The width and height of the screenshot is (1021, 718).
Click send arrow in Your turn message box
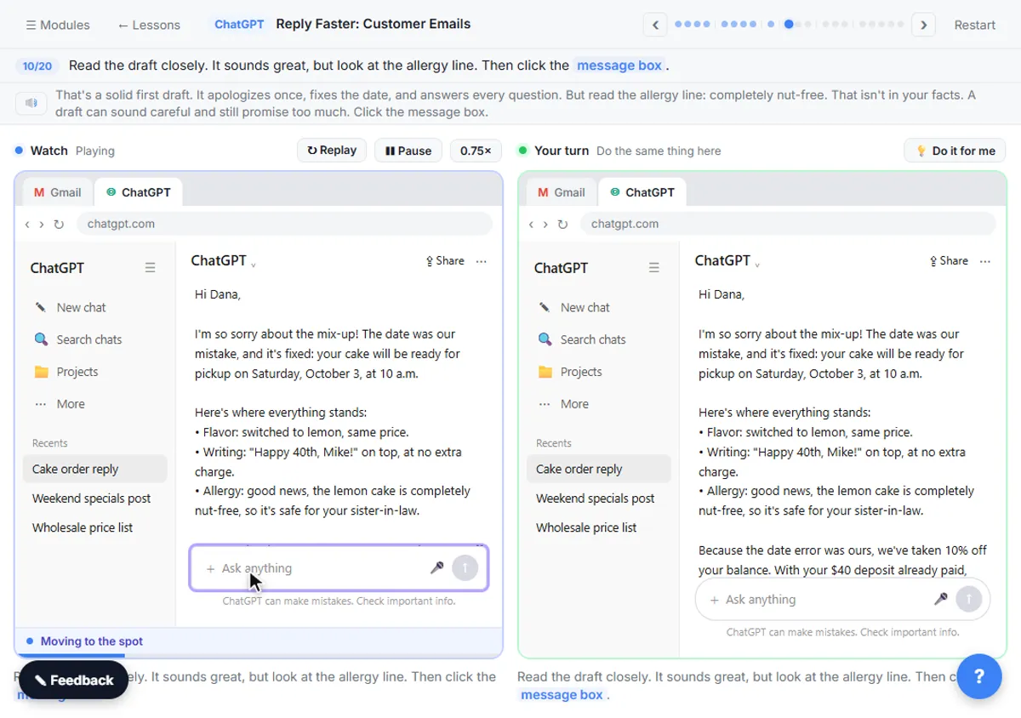pos(968,599)
